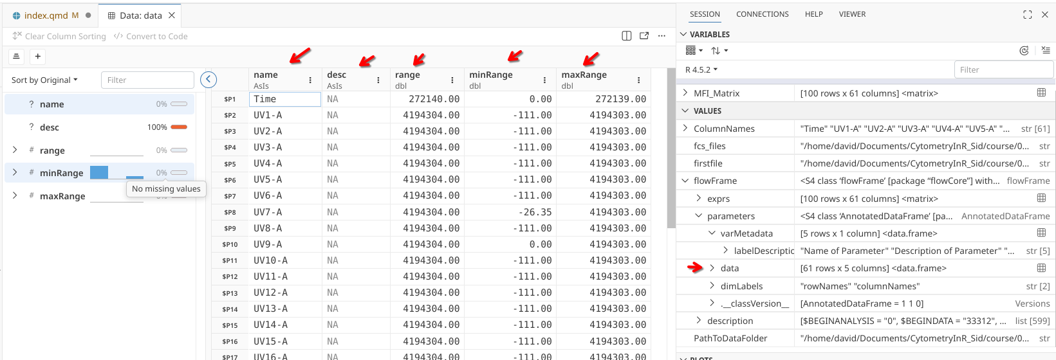Screen dimensions: 1056x360
Task: Collapse the column summary panel with the circled arrow
Action: tap(208, 80)
